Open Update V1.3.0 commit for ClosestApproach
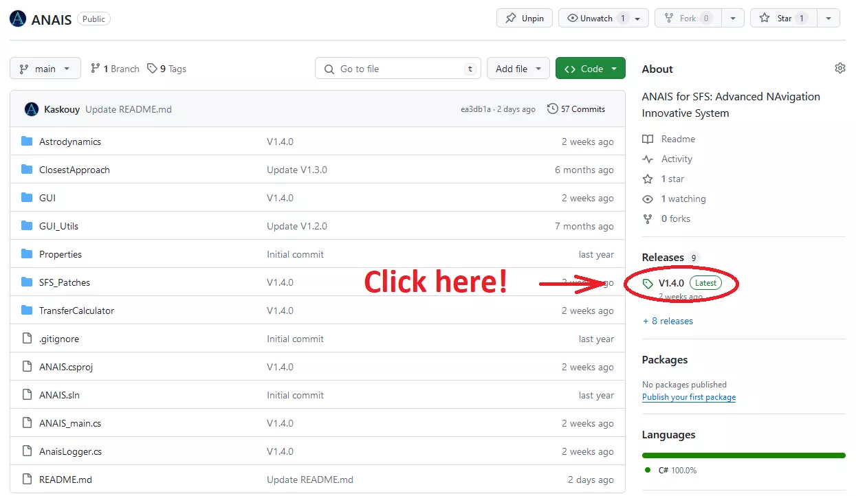856x496 pixels. click(297, 170)
